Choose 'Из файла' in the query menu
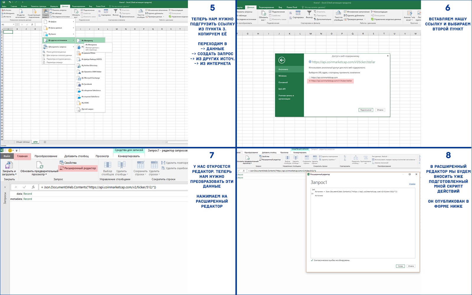 tap(58, 22)
